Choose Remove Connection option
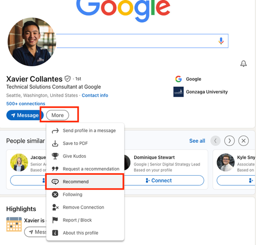 coord(85,208)
